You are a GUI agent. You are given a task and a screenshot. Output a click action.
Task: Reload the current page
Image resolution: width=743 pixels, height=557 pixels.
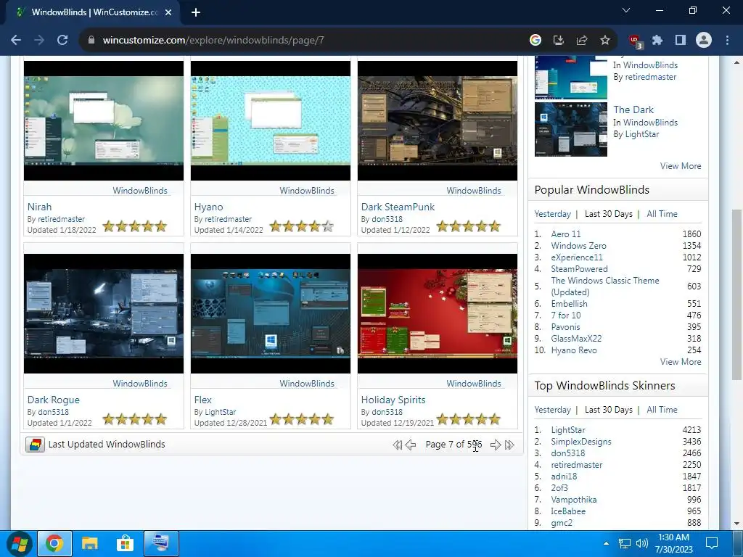pyautogui.click(x=62, y=41)
